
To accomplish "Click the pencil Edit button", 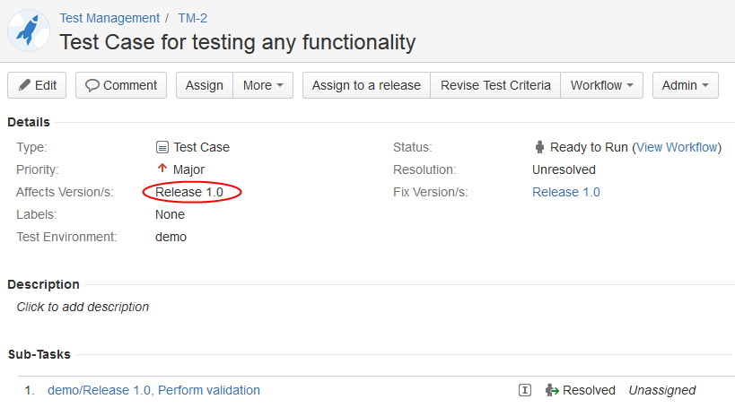I will point(37,85).
